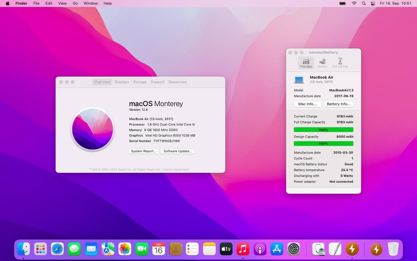
Task: Open Mail app in Dock
Action: click(x=91, y=249)
